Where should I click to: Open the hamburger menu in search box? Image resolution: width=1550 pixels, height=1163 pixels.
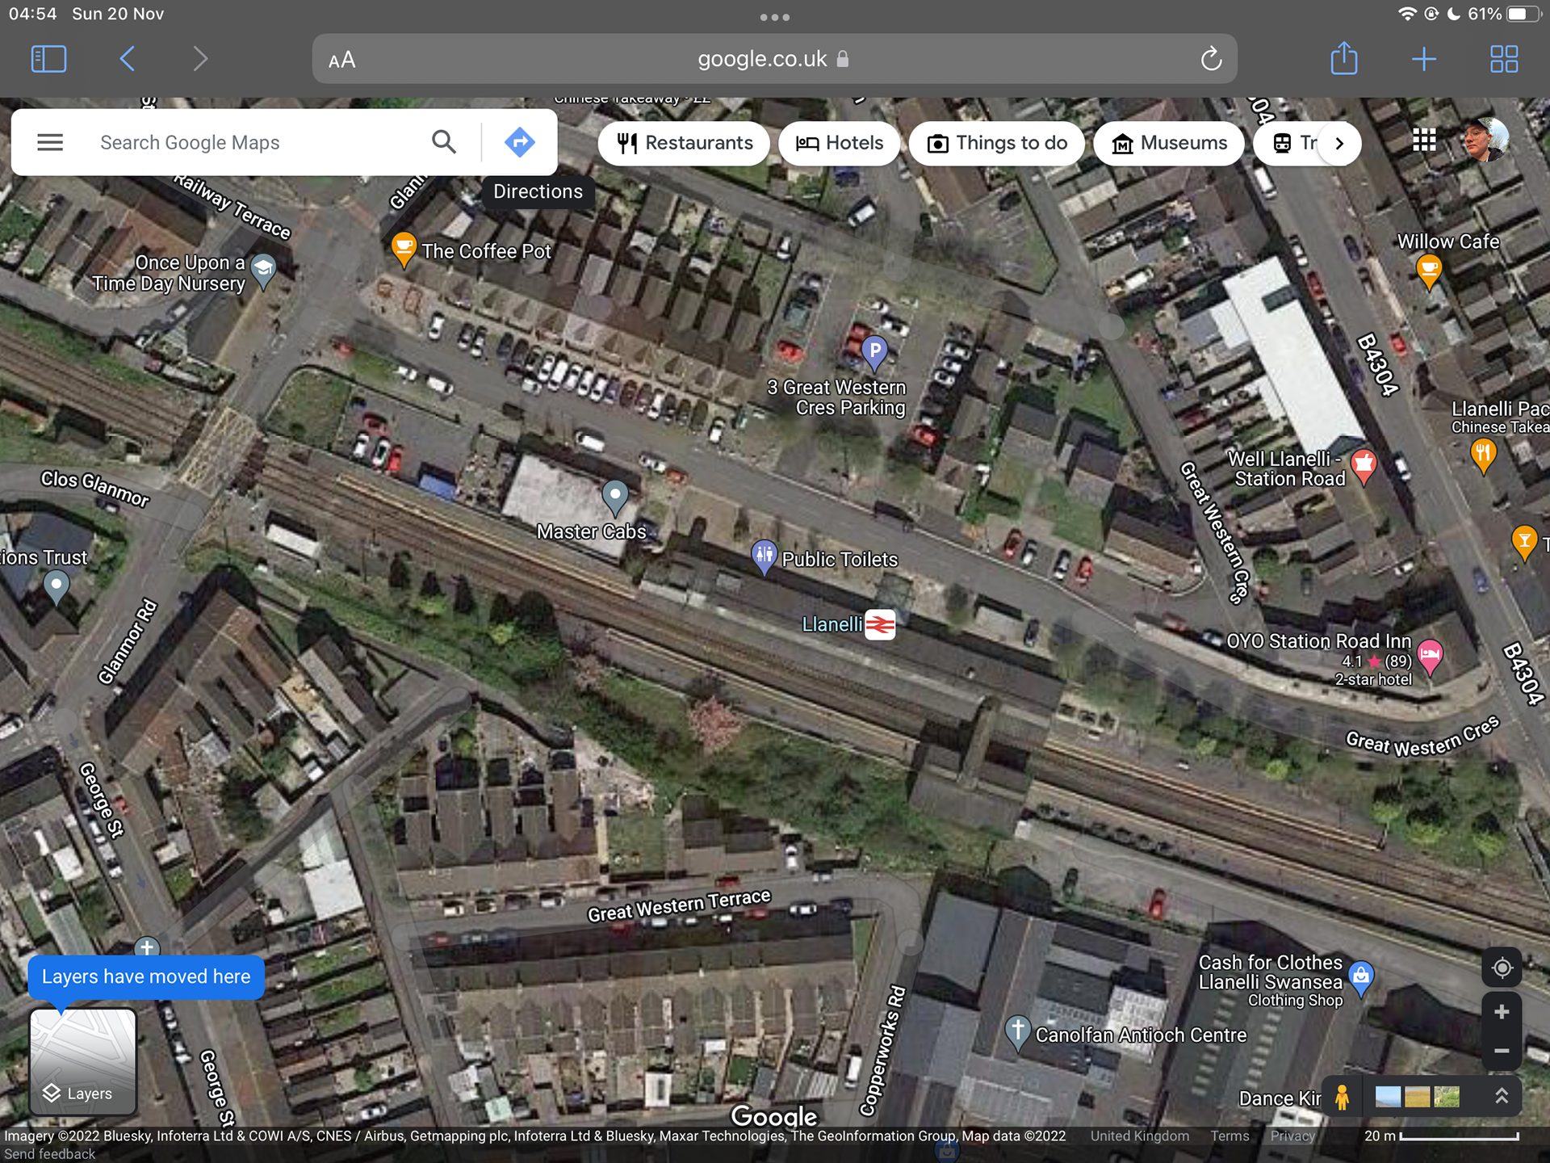click(50, 142)
